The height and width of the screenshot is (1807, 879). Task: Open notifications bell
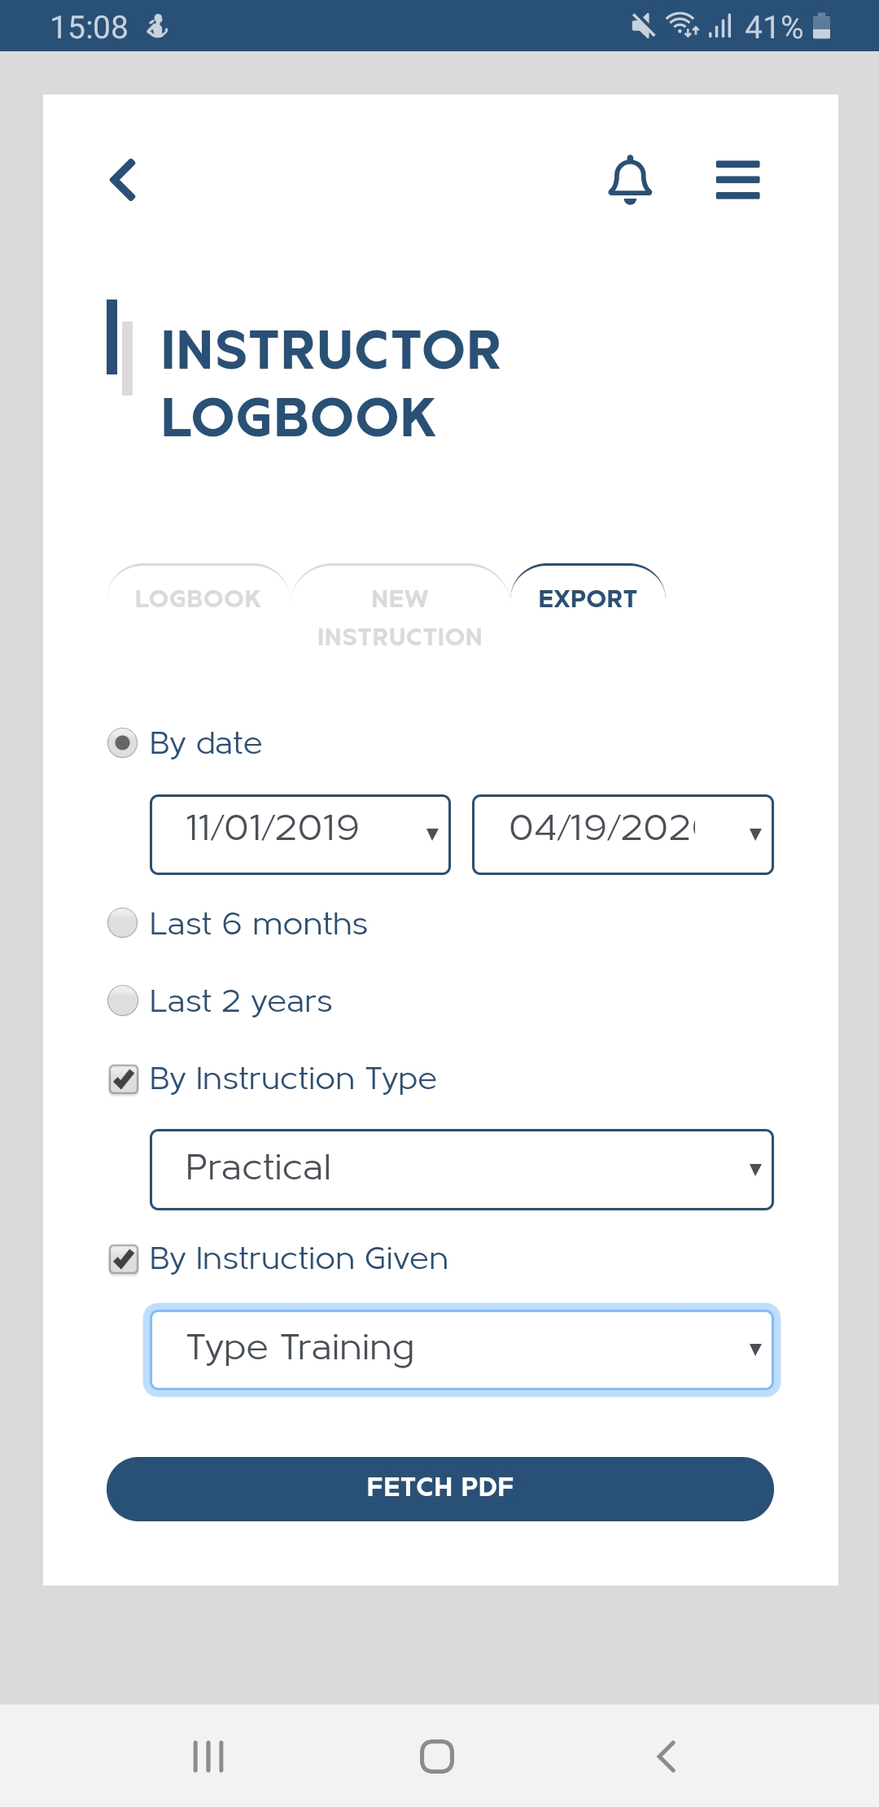[630, 180]
